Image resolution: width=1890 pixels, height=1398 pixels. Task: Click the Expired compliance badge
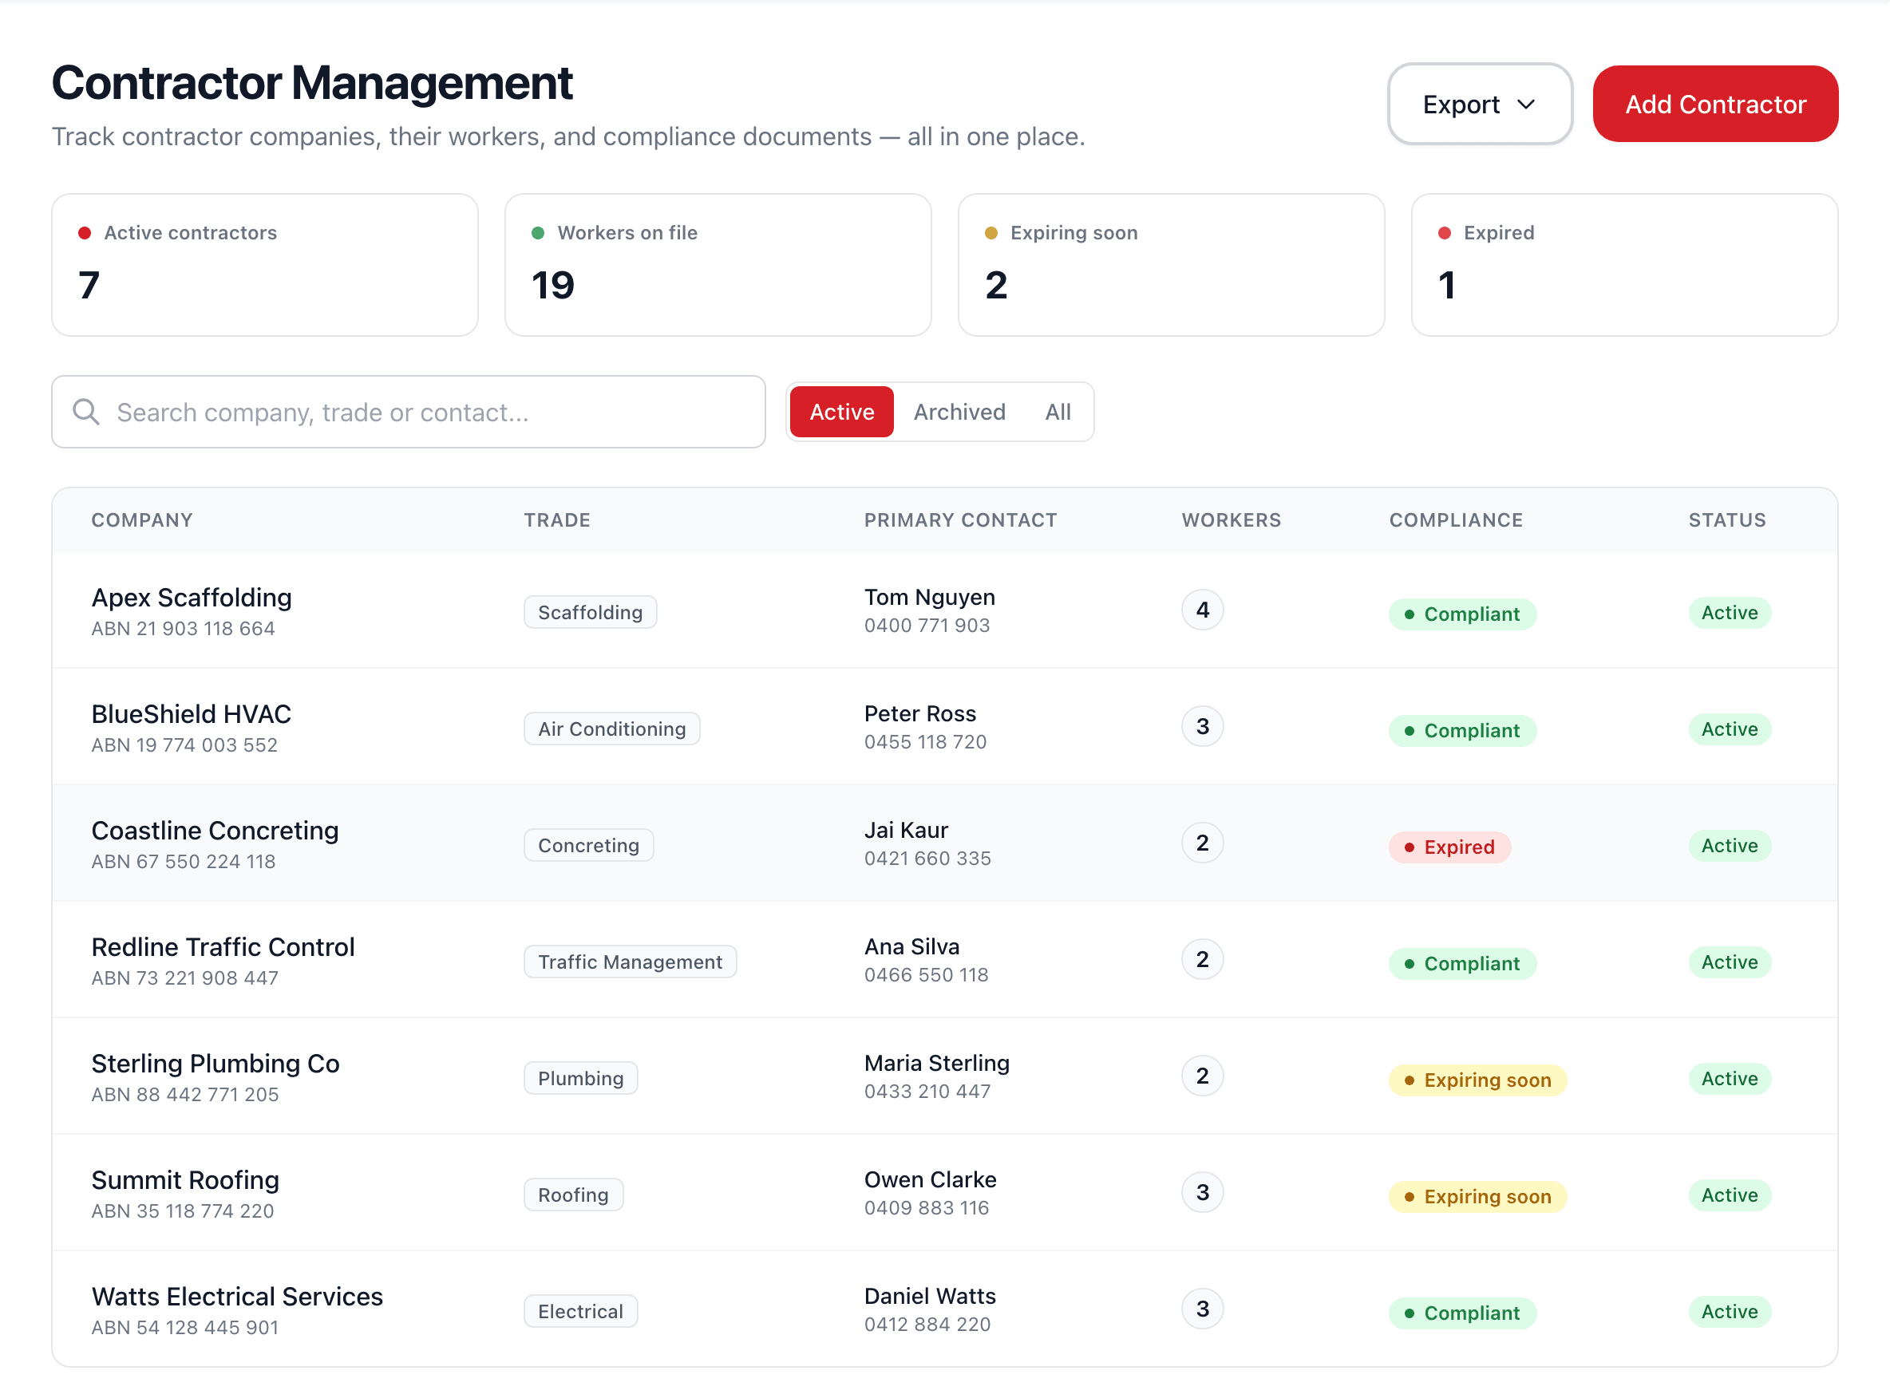pos(1449,847)
